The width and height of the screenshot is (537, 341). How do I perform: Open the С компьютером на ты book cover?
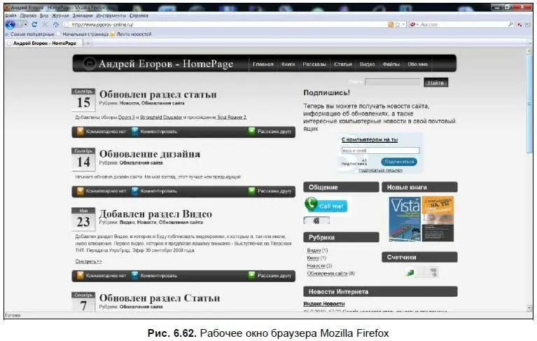click(438, 219)
